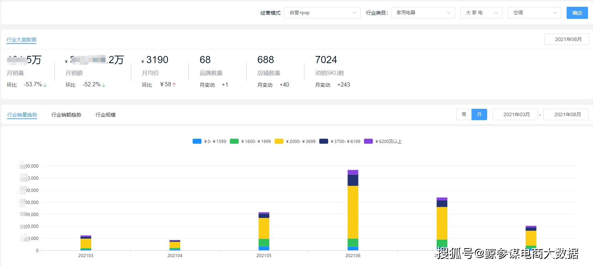Select the 月 monthly view toggle
Image resolution: width=593 pixels, height=266 pixels.
479,114
